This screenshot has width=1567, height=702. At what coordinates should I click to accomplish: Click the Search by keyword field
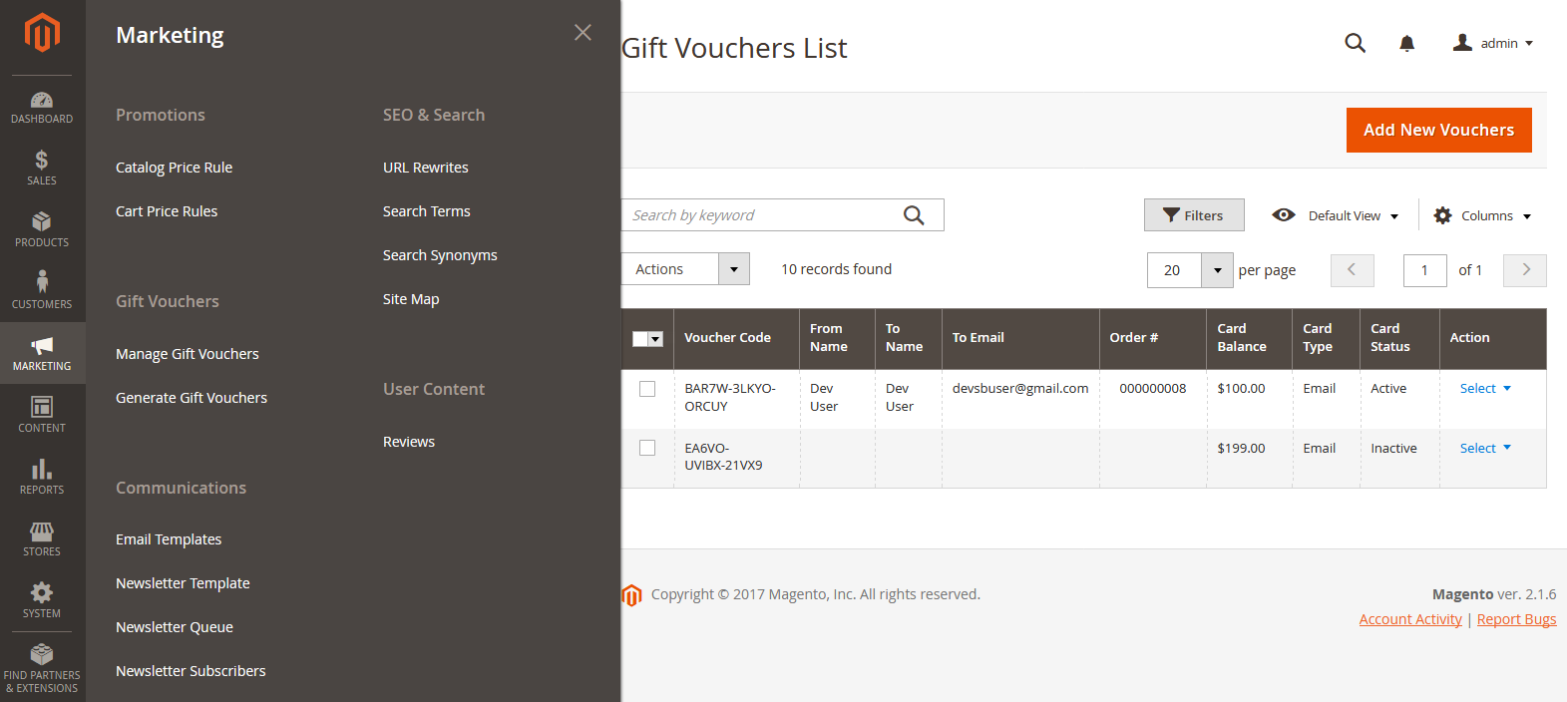(763, 215)
